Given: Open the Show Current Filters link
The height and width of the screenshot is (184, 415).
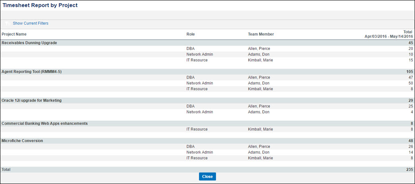Looking at the screenshot, I should (x=31, y=23).
